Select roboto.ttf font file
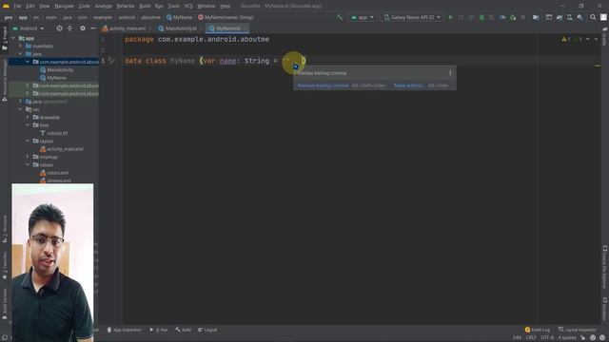The width and height of the screenshot is (609, 342). [x=54, y=133]
